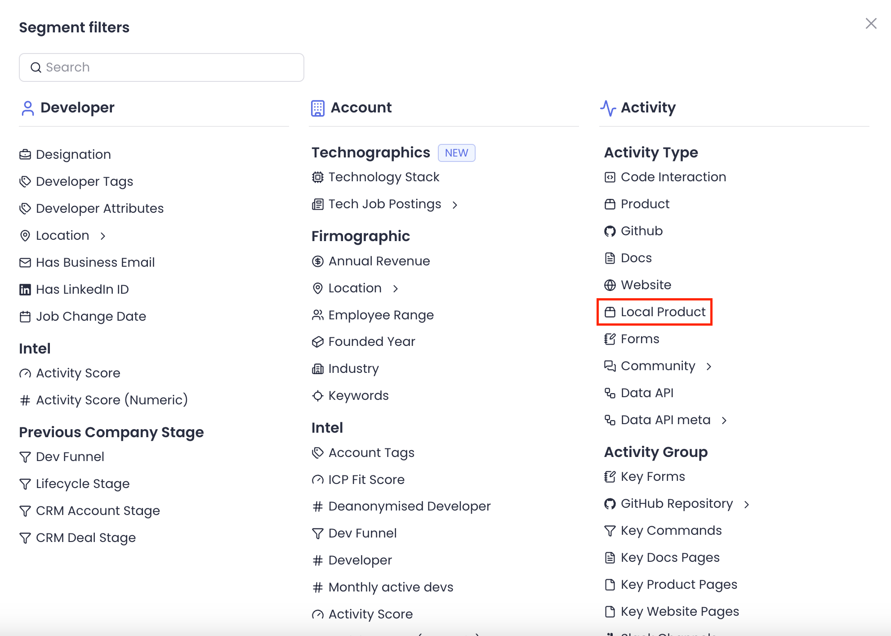Click the envelope icon for Has Business Email
This screenshot has width=891, height=636.
pyautogui.click(x=25, y=263)
